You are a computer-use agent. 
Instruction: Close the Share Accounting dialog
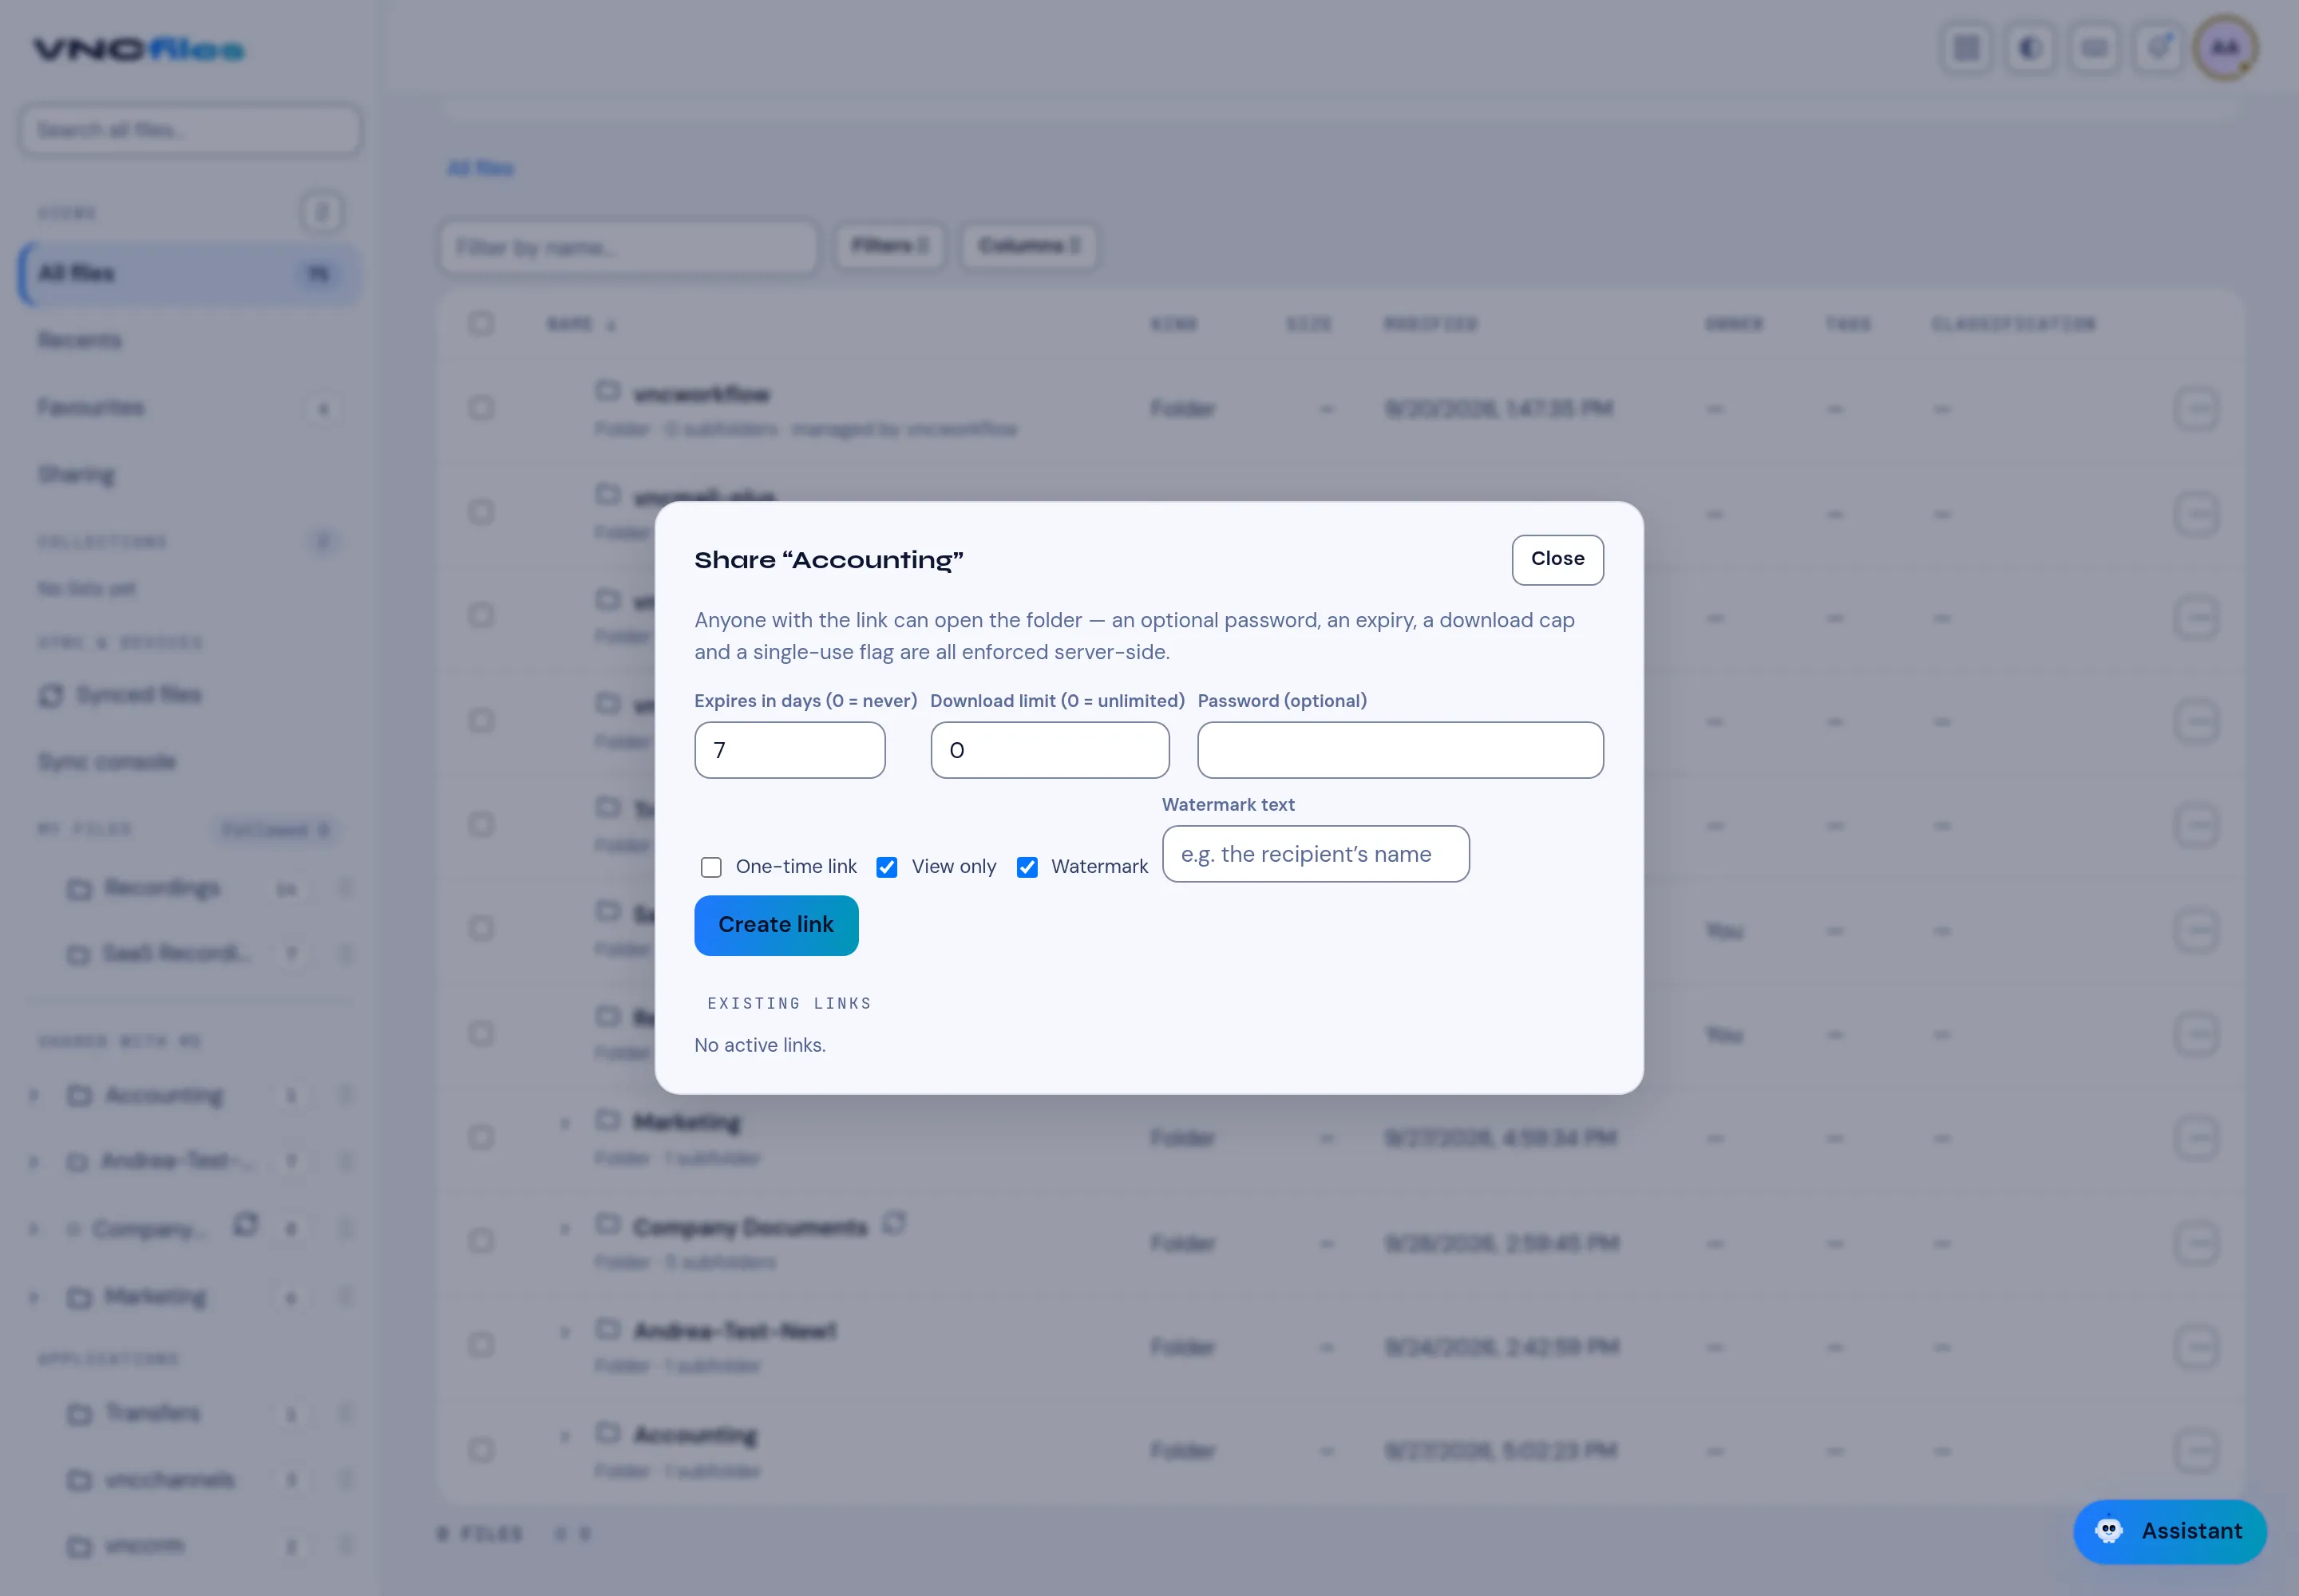pyautogui.click(x=1557, y=559)
